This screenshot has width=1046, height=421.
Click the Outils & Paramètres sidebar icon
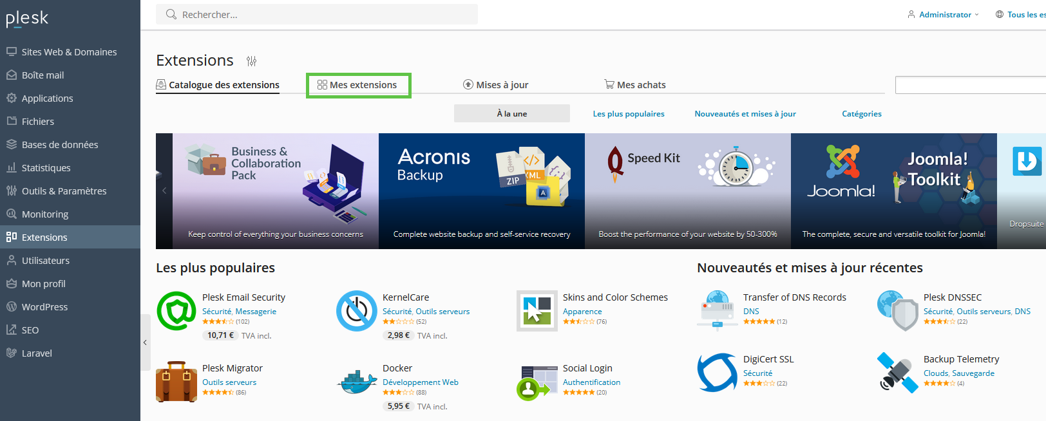pos(12,191)
